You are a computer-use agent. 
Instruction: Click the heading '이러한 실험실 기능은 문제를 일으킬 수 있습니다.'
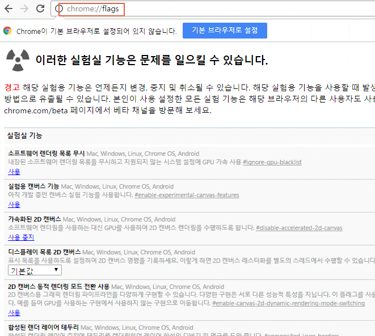coord(152,60)
